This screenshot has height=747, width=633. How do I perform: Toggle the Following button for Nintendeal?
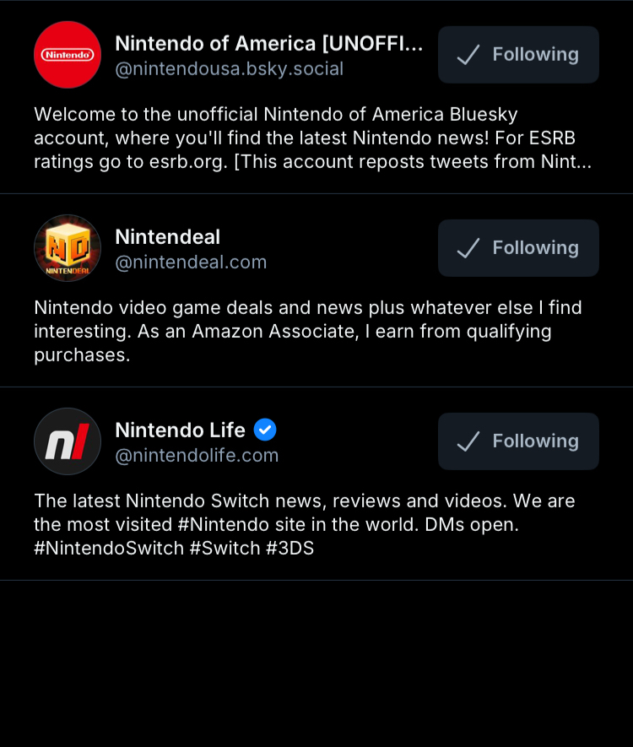(518, 248)
